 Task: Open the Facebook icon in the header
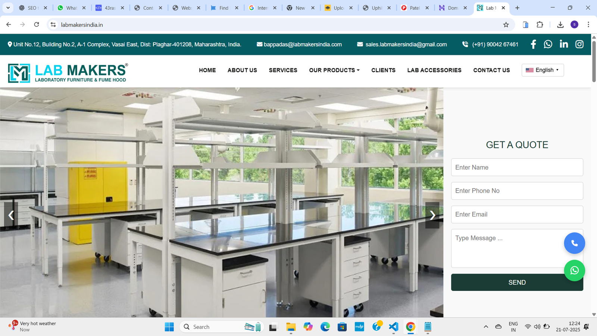point(533,44)
